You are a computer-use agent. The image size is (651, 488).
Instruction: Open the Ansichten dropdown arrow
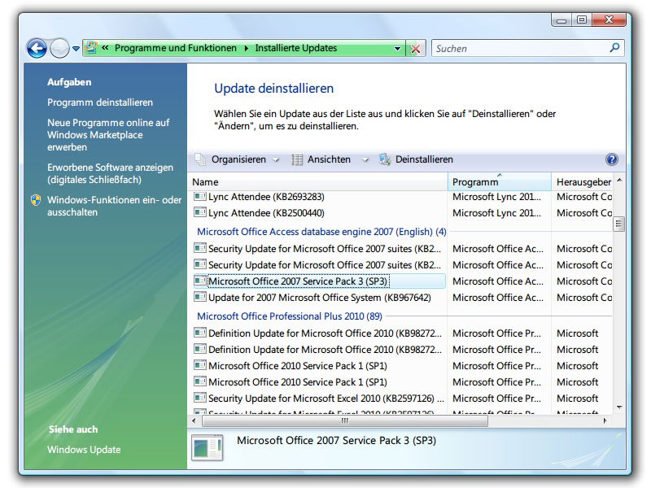coord(365,159)
